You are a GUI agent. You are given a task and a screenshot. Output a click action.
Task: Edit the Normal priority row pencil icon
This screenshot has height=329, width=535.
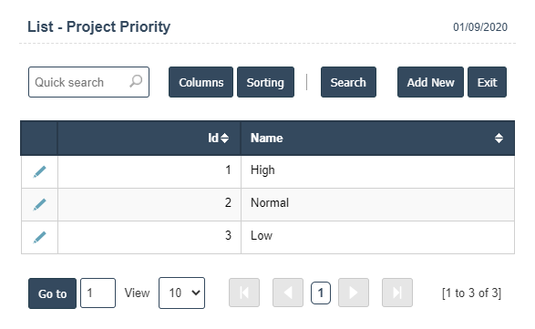39,204
